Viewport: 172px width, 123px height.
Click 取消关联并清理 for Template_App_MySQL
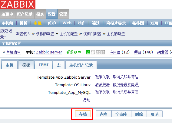pyautogui.click(x=126, y=92)
